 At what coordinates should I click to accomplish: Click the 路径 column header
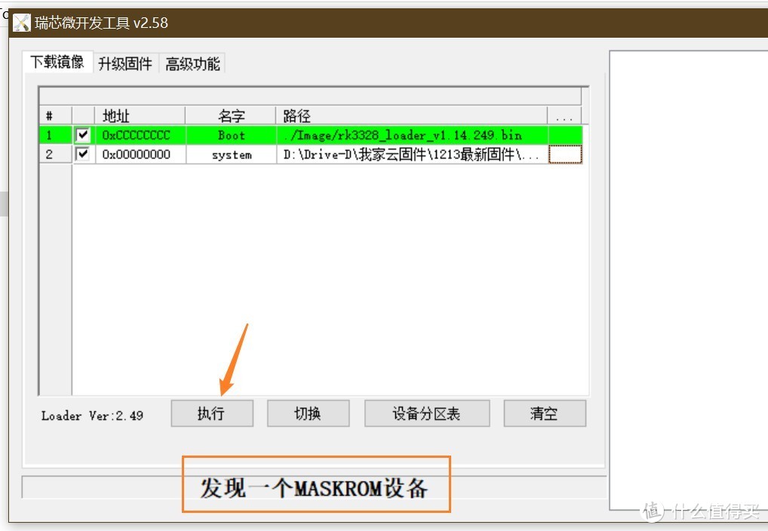click(411, 115)
